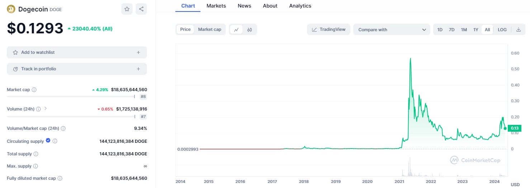Expand Volume (24h) chevron arrow
Screen dimensions: 530x188
coord(46,109)
